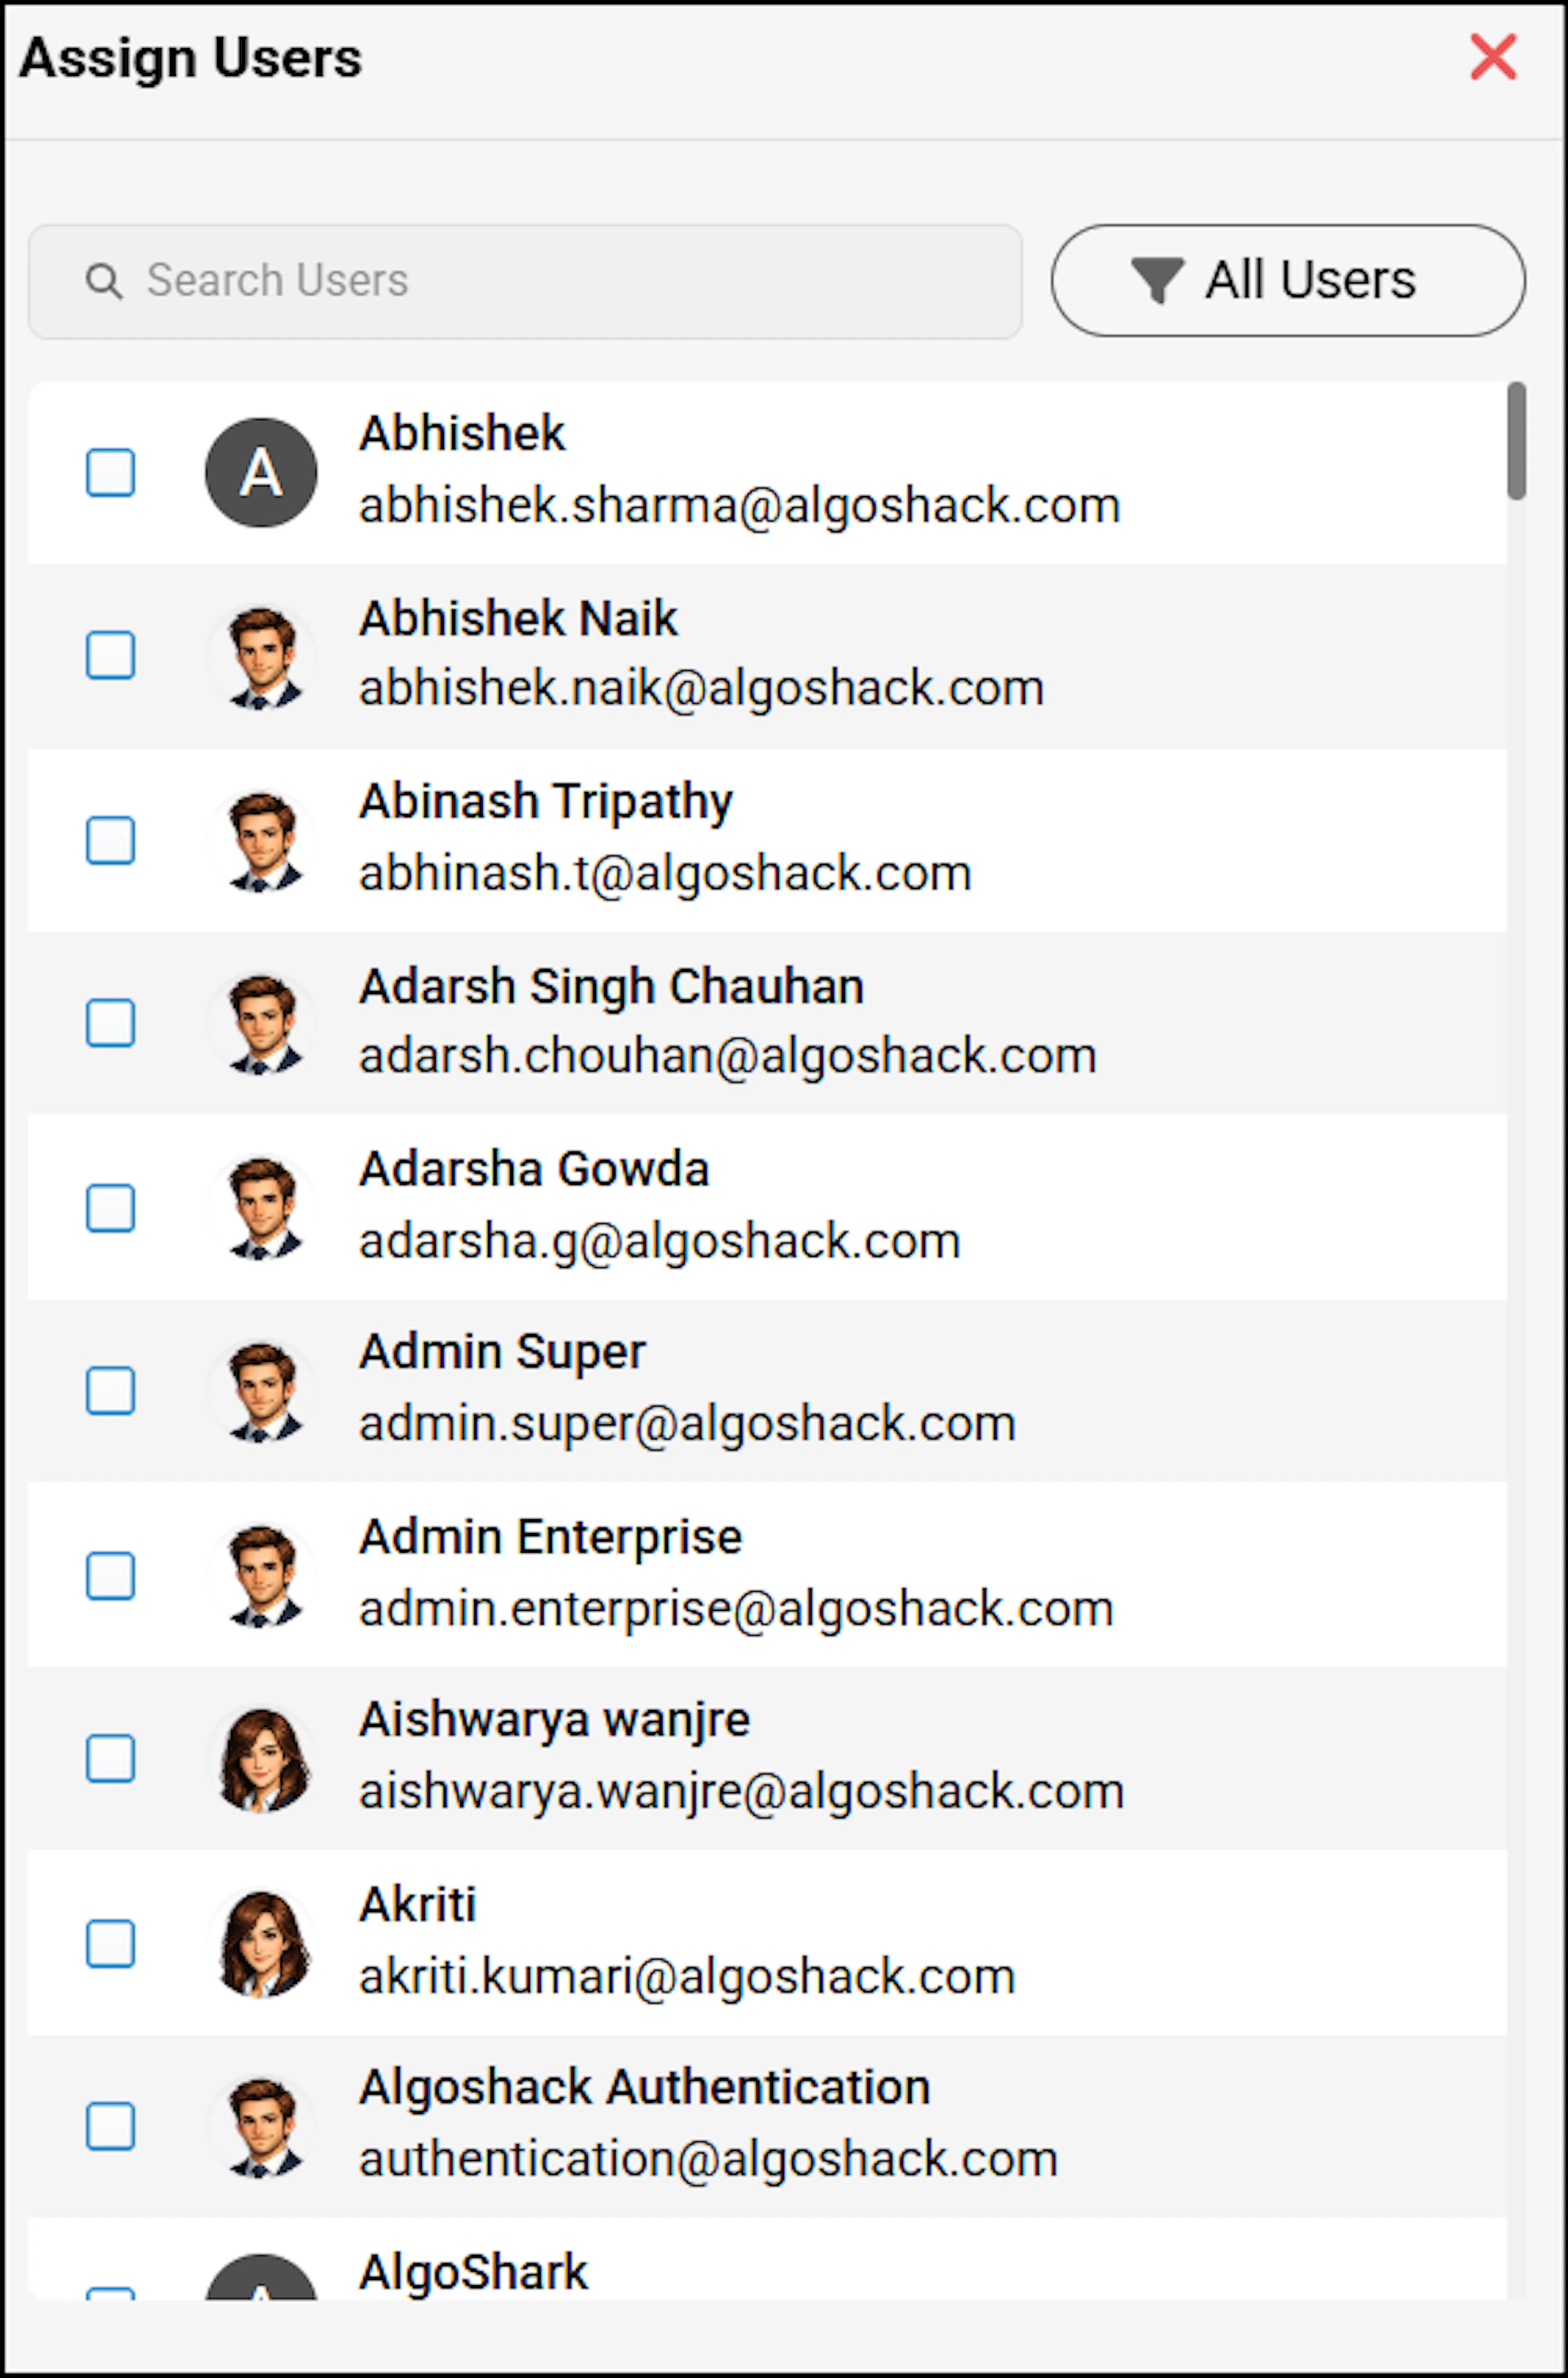Viewport: 1568px width, 2378px height.
Task: Click Algoshack Authentication's avatar picture
Action: pyautogui.click(x=262, y=2126)
